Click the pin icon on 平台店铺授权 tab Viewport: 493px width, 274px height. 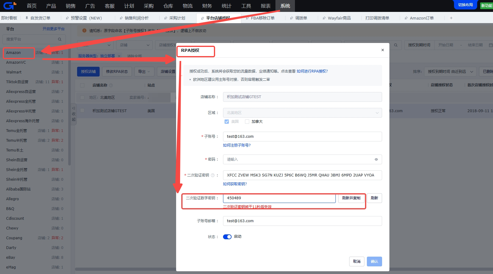[x=203, y=18]
